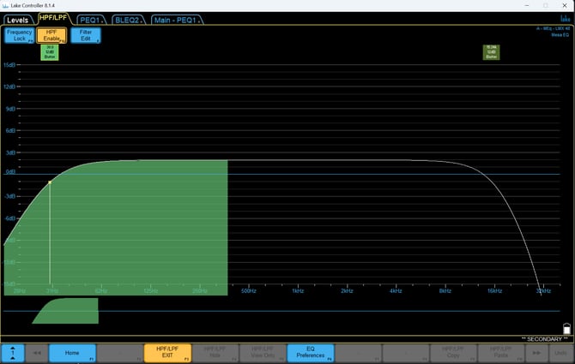Image resolution: width=575 pixels, height=364 pixels.
Task: Click the scroll-left double arrow button
Action: (36, 353)
